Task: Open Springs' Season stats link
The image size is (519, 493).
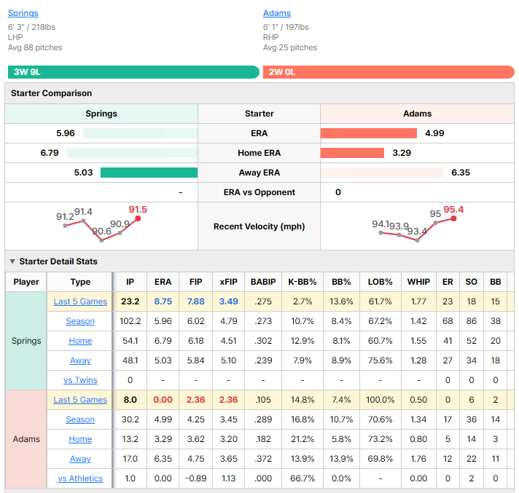Action: [80, 321]
